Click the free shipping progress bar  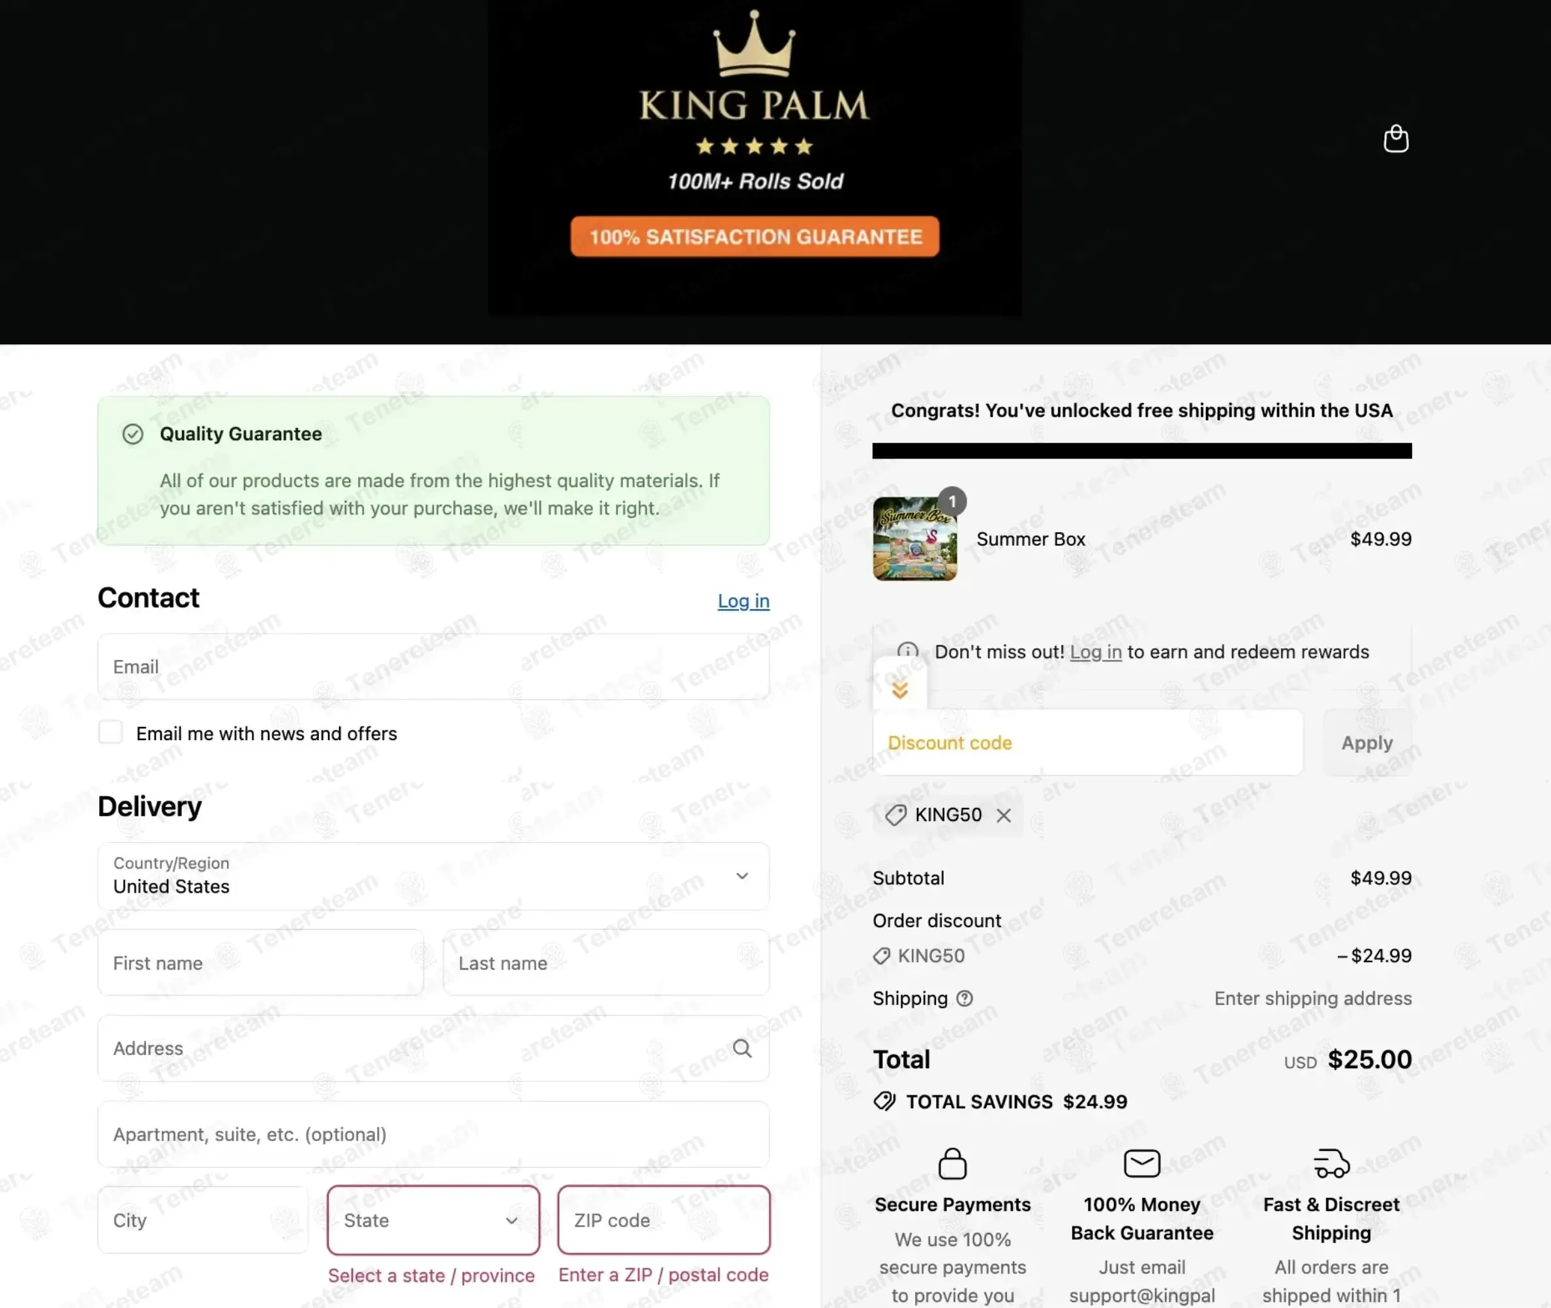click(x=1141, y=450)
